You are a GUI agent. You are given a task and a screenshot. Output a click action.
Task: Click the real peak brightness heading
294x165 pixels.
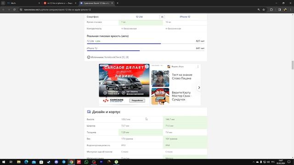[107, 36]
